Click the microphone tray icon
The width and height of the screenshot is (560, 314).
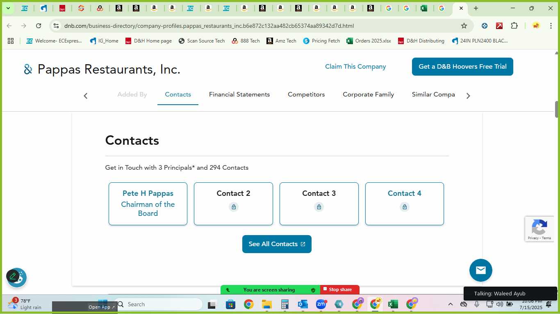click(x=477, y=304)
